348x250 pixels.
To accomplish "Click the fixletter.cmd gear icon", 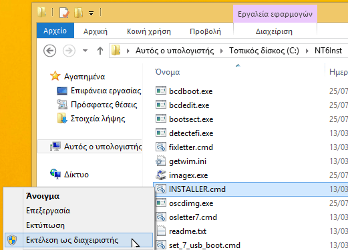I will pyautogui.click(x=161, y=147).
